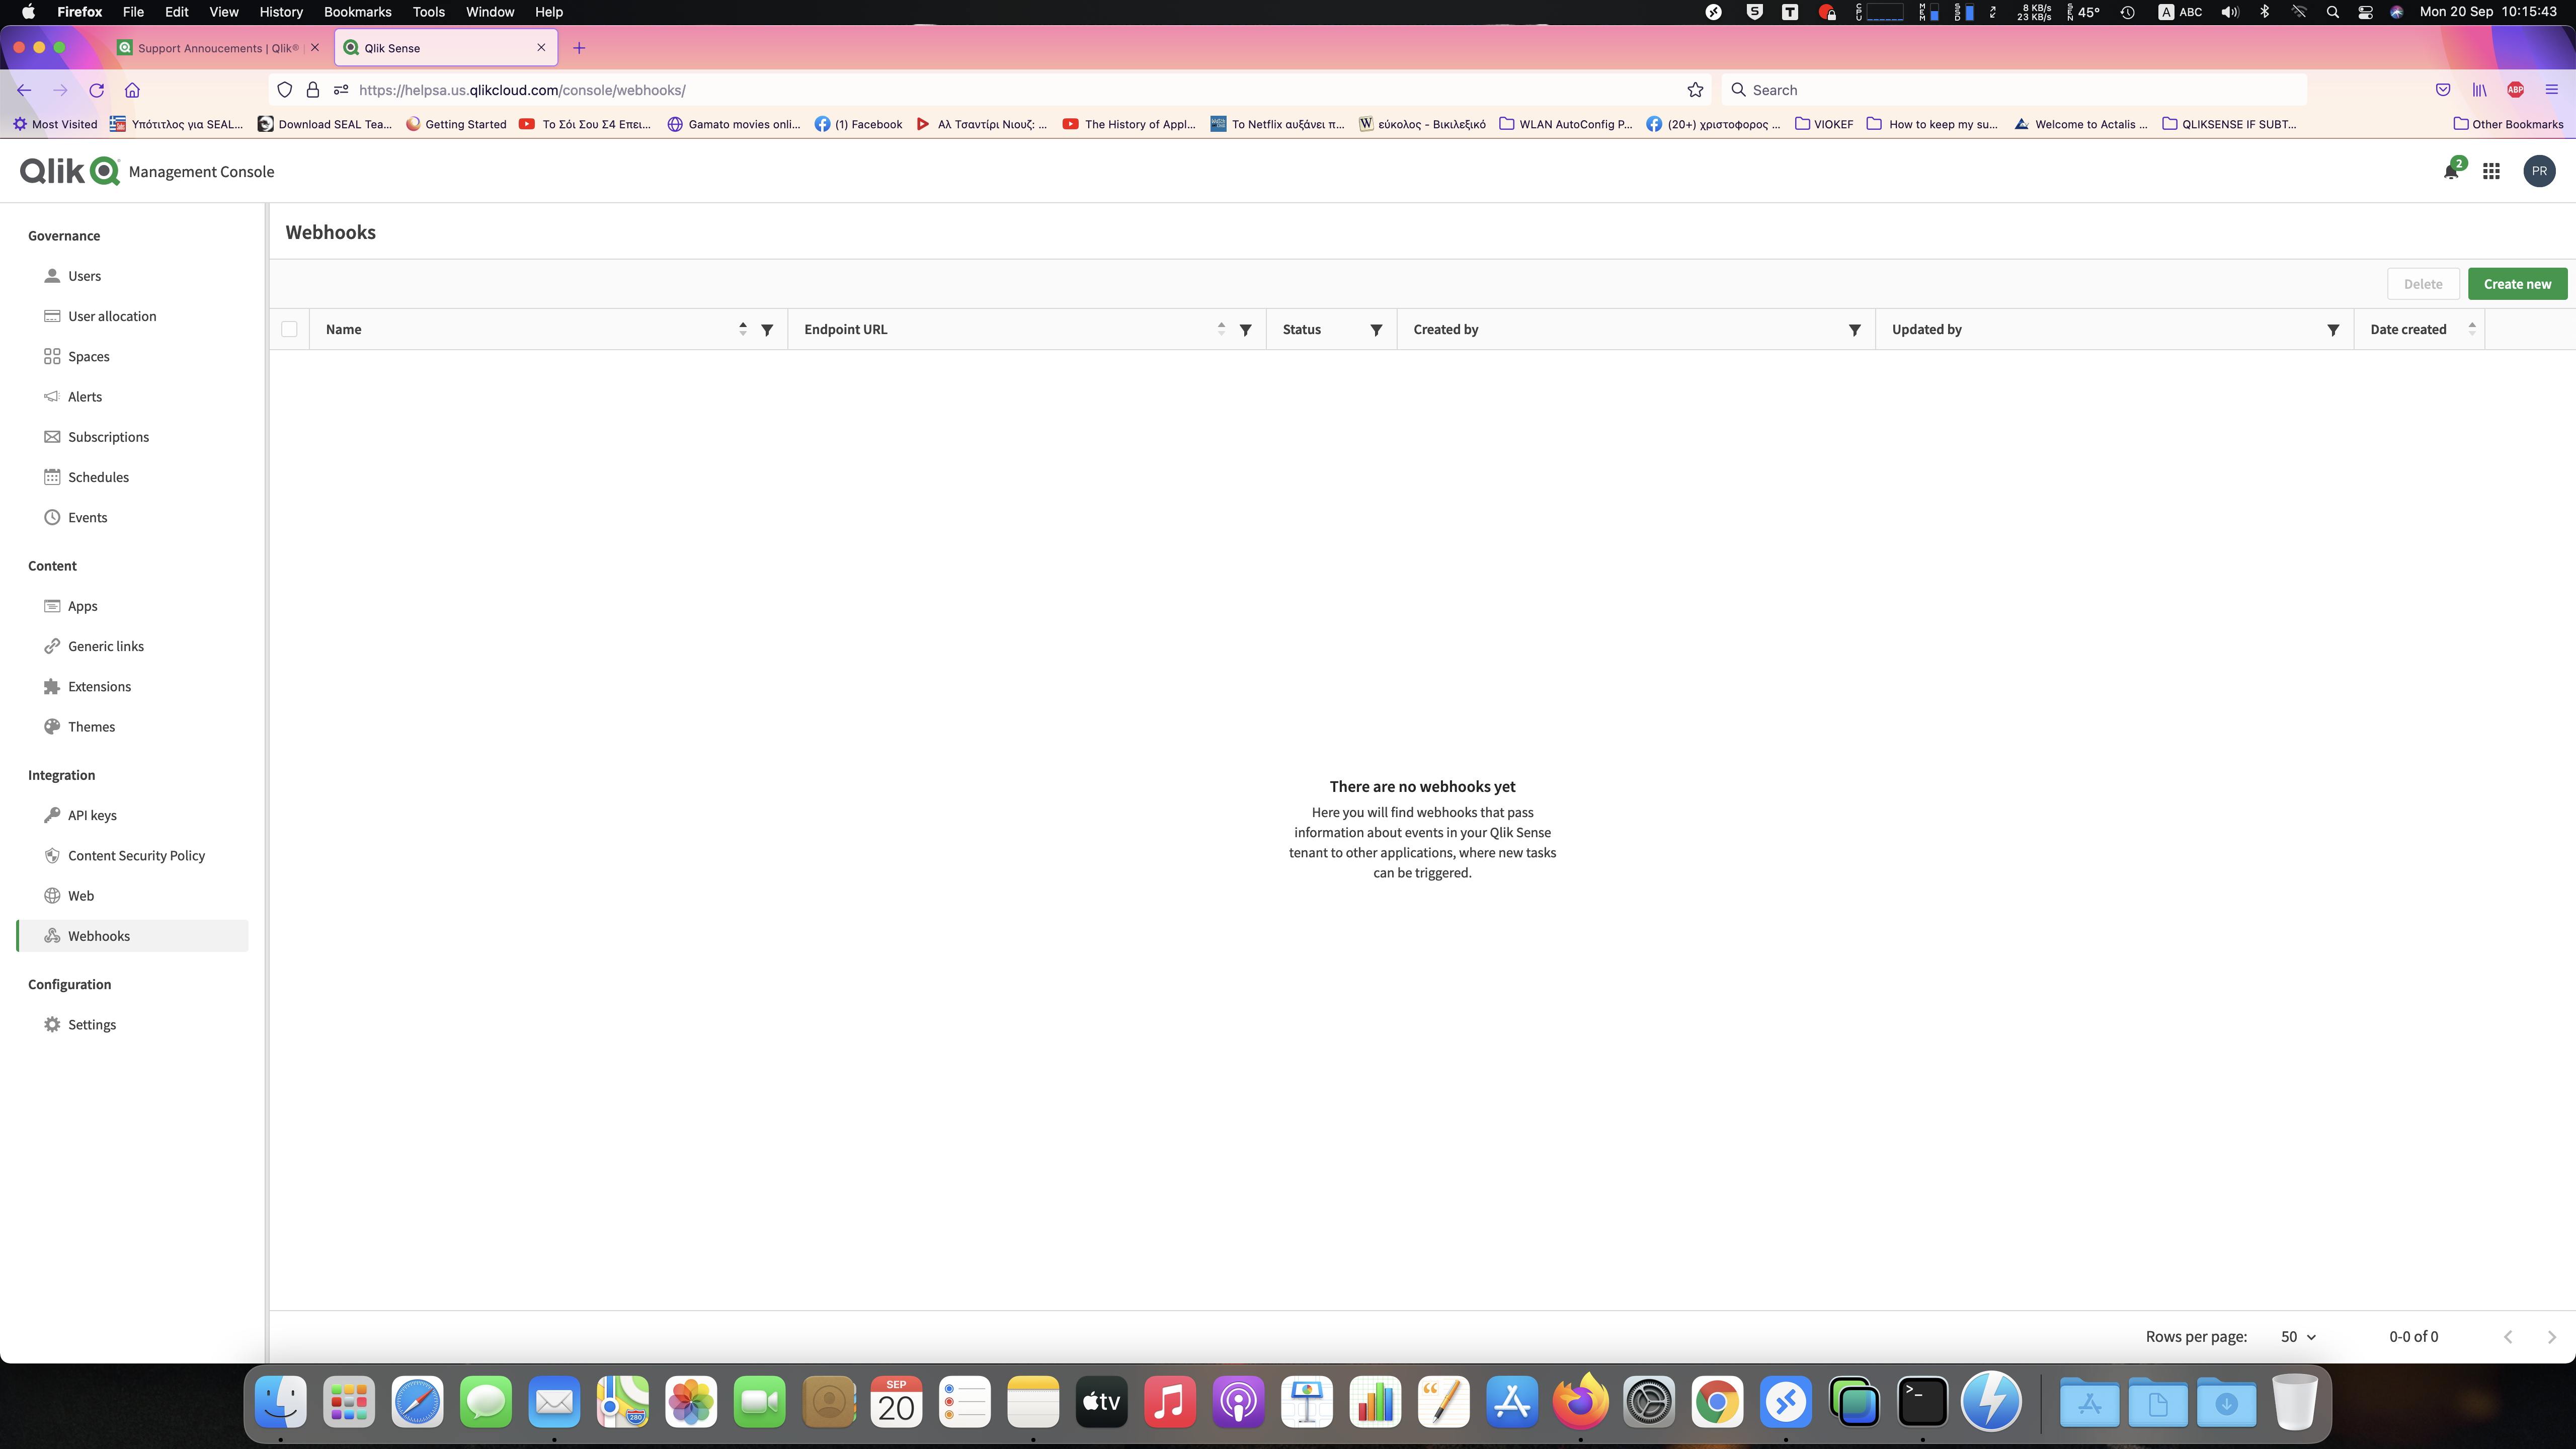Screen dimensions: 2576x1449
Task: Go to Content Security Policy page
Action: click(136, 855)
